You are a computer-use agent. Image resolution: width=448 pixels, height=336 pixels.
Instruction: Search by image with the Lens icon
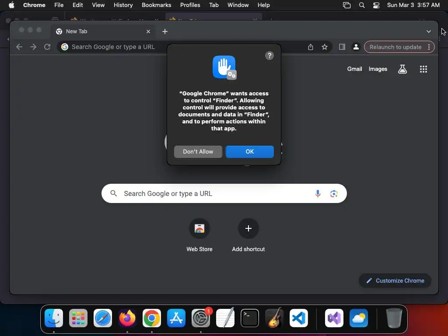pyautogui.click(x=334, y=193)
